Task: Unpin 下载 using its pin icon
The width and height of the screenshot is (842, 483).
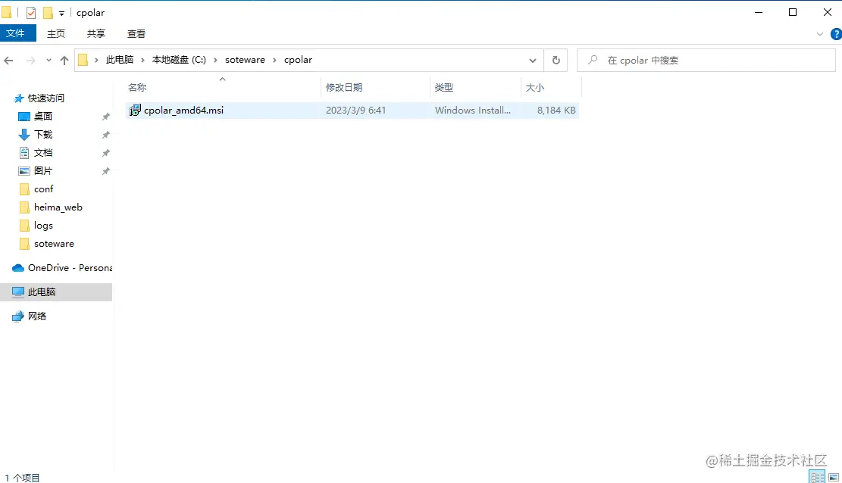Action: tap(106, 135)
